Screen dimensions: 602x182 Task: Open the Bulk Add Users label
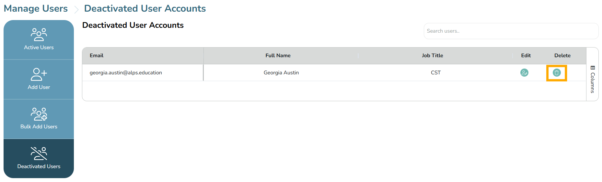39,127
